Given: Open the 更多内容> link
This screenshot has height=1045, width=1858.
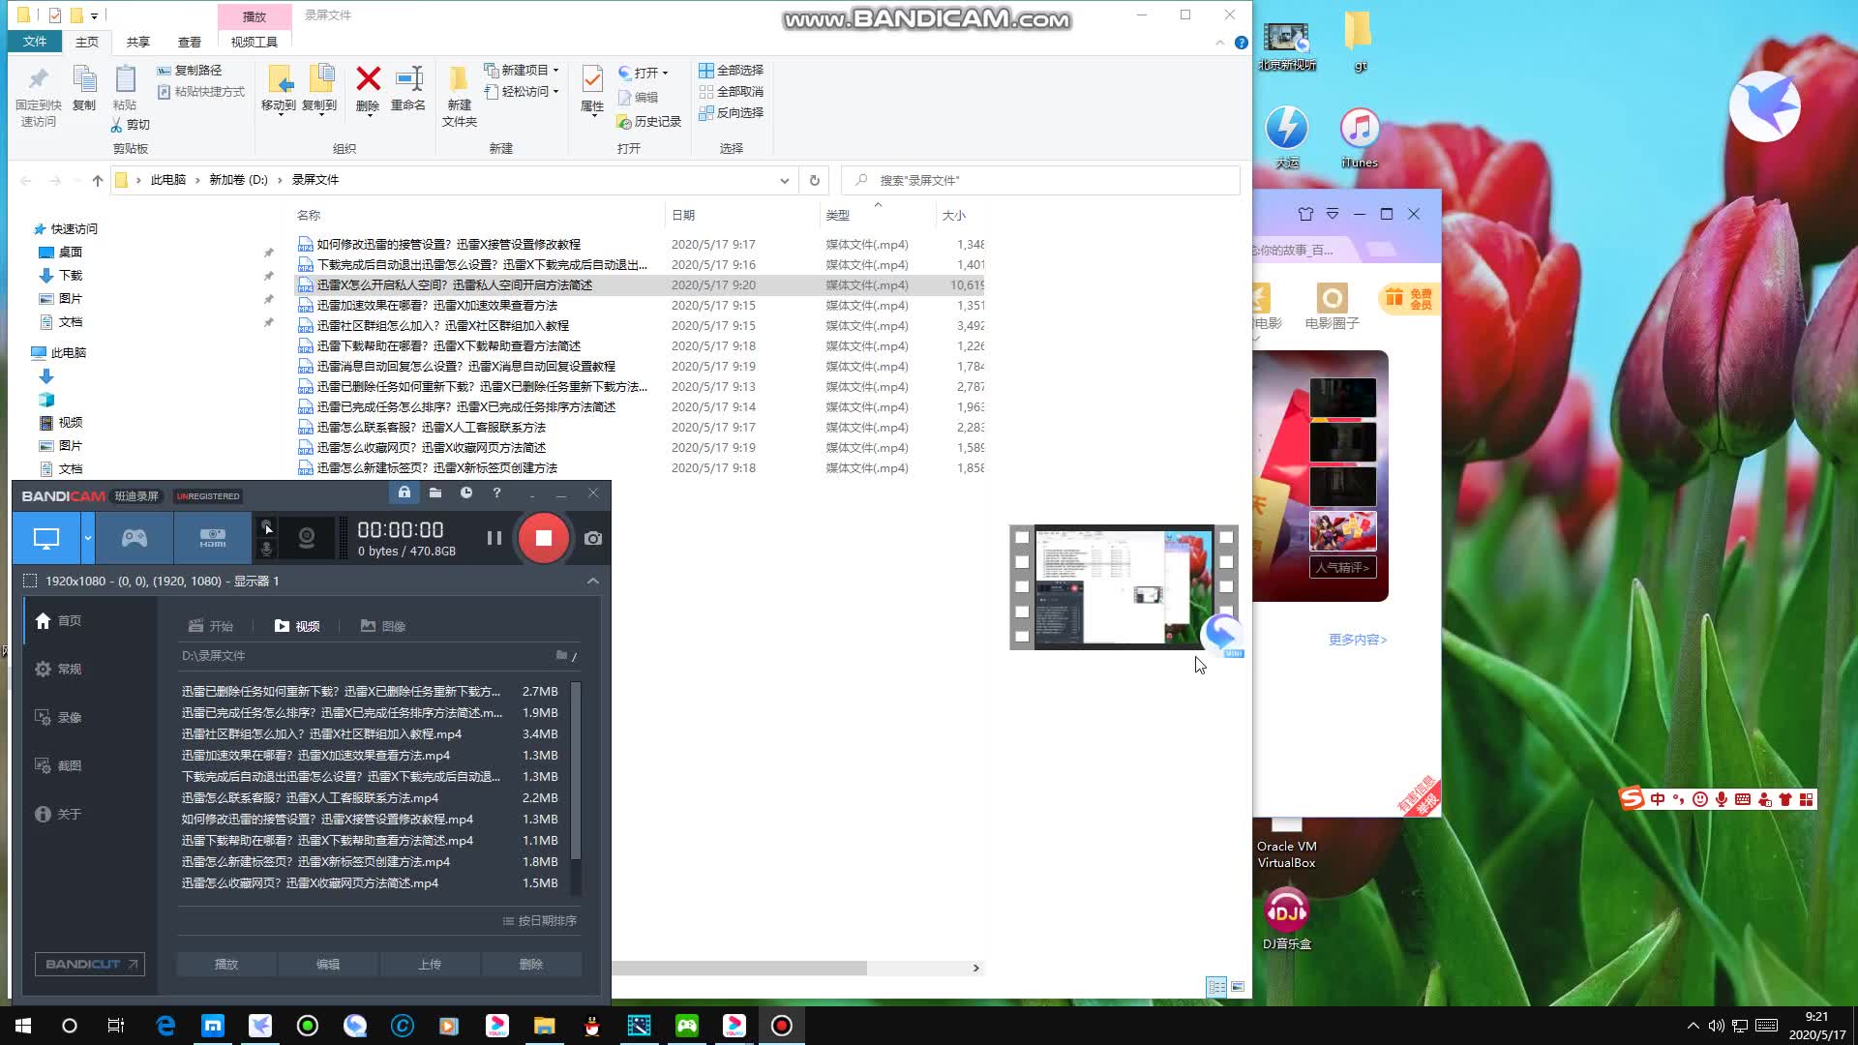Looking at the screenshot, I should point(1358,640).
